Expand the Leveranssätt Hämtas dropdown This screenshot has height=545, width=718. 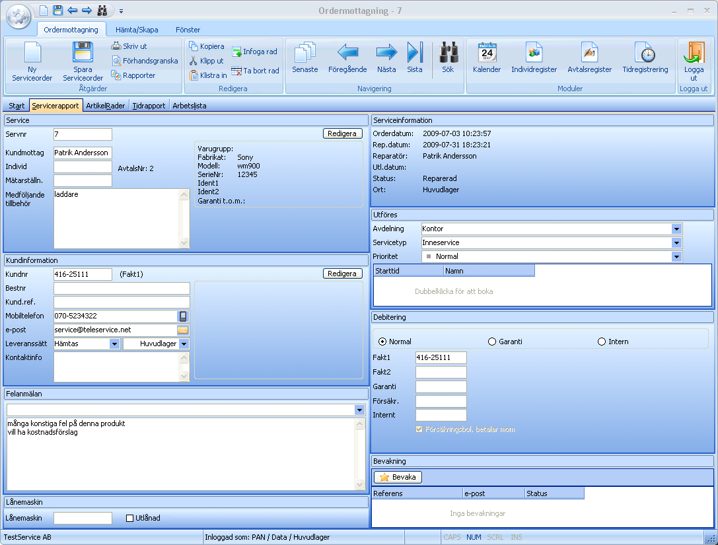(x=114, y=344)
